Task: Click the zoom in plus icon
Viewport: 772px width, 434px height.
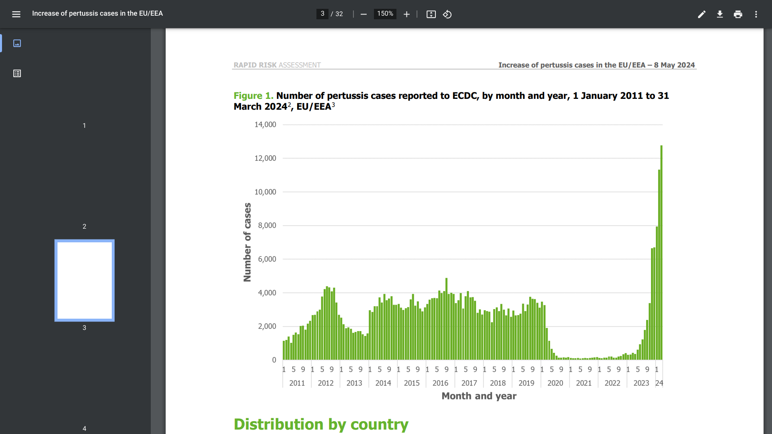Action: point(407,14)
